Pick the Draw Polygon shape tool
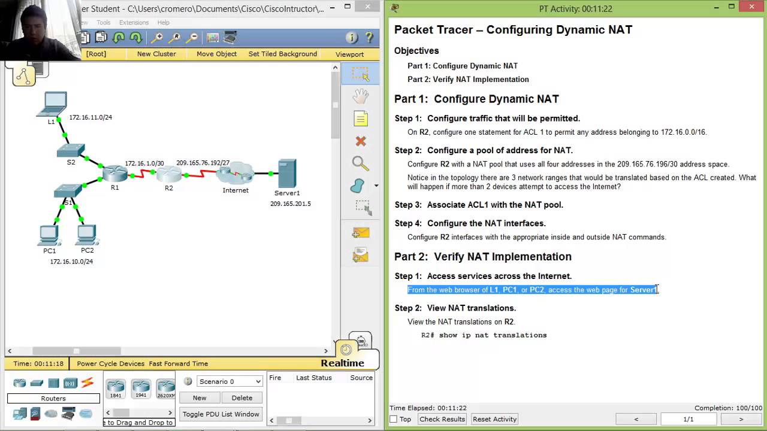This screenshot has width=767, height=431. [358, 186]
